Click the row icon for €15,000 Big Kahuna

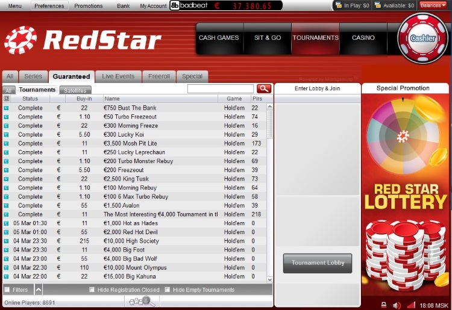coord(6,277)
